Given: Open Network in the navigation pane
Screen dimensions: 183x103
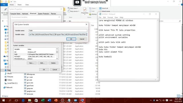Looking at the screenshot, I should 9,87.
